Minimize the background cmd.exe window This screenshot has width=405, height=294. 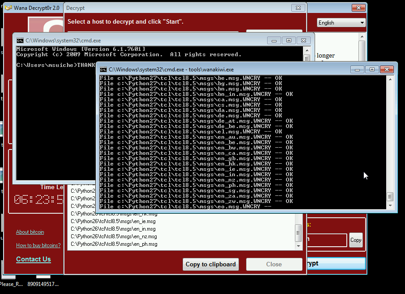click(x=274, y=41)
